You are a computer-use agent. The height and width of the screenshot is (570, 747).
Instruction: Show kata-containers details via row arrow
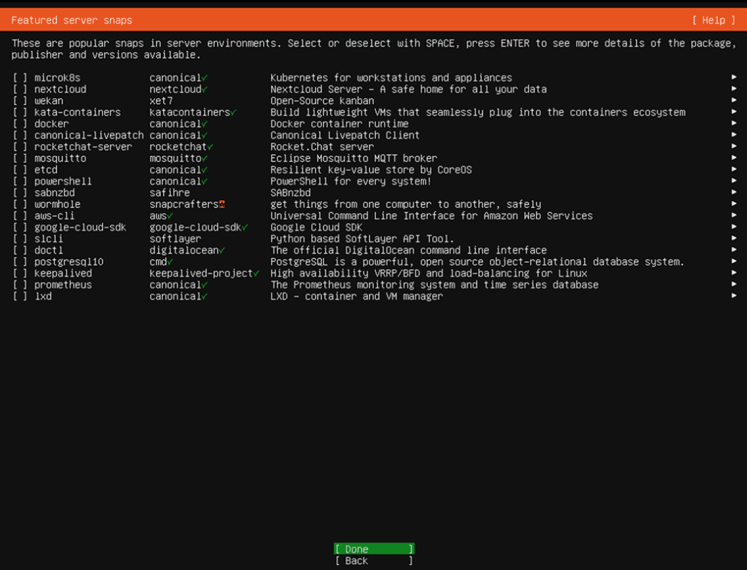(x=734, y=112)
